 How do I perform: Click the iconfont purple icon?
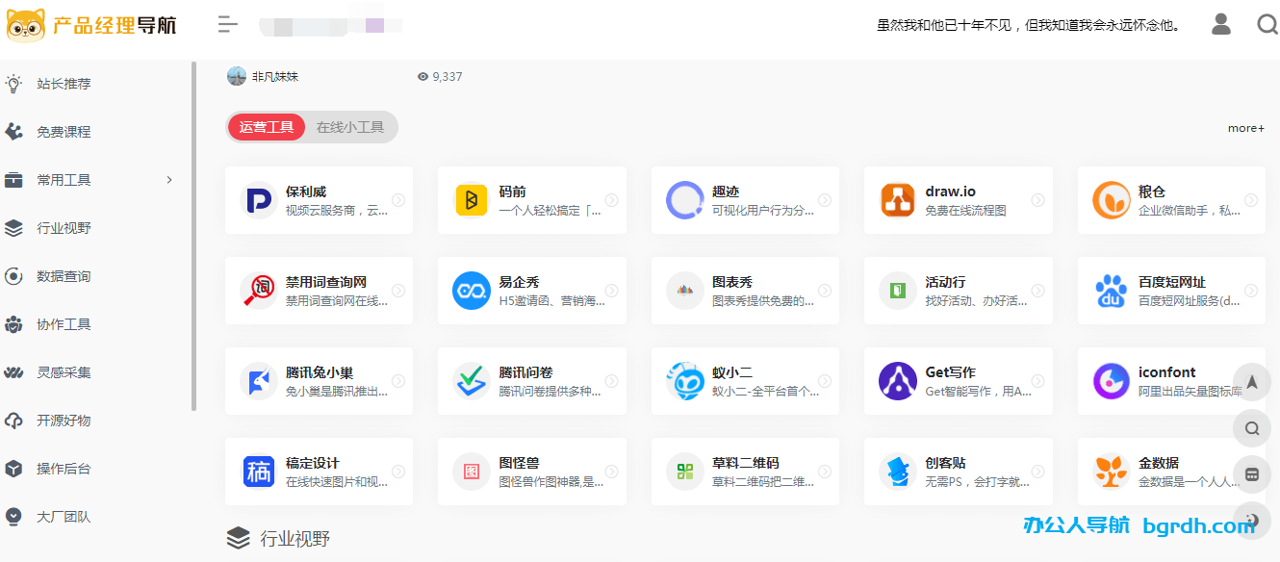(1111, 380)
